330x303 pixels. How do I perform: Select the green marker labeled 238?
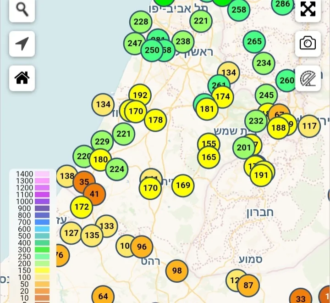(183, 41)
